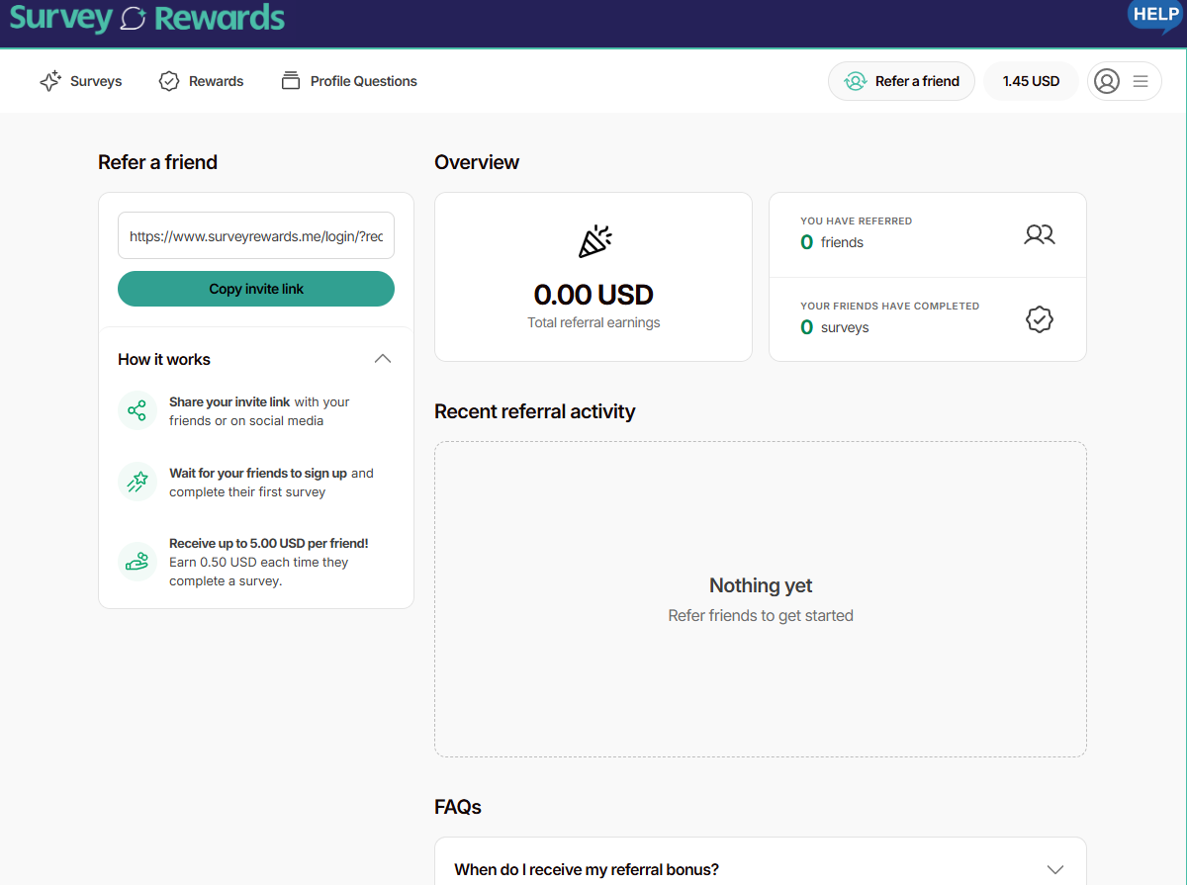Image resolution: width=1187 pixels, height=885 pixels.
Task: Open the Rewards tab
Action: coord(216,81)
